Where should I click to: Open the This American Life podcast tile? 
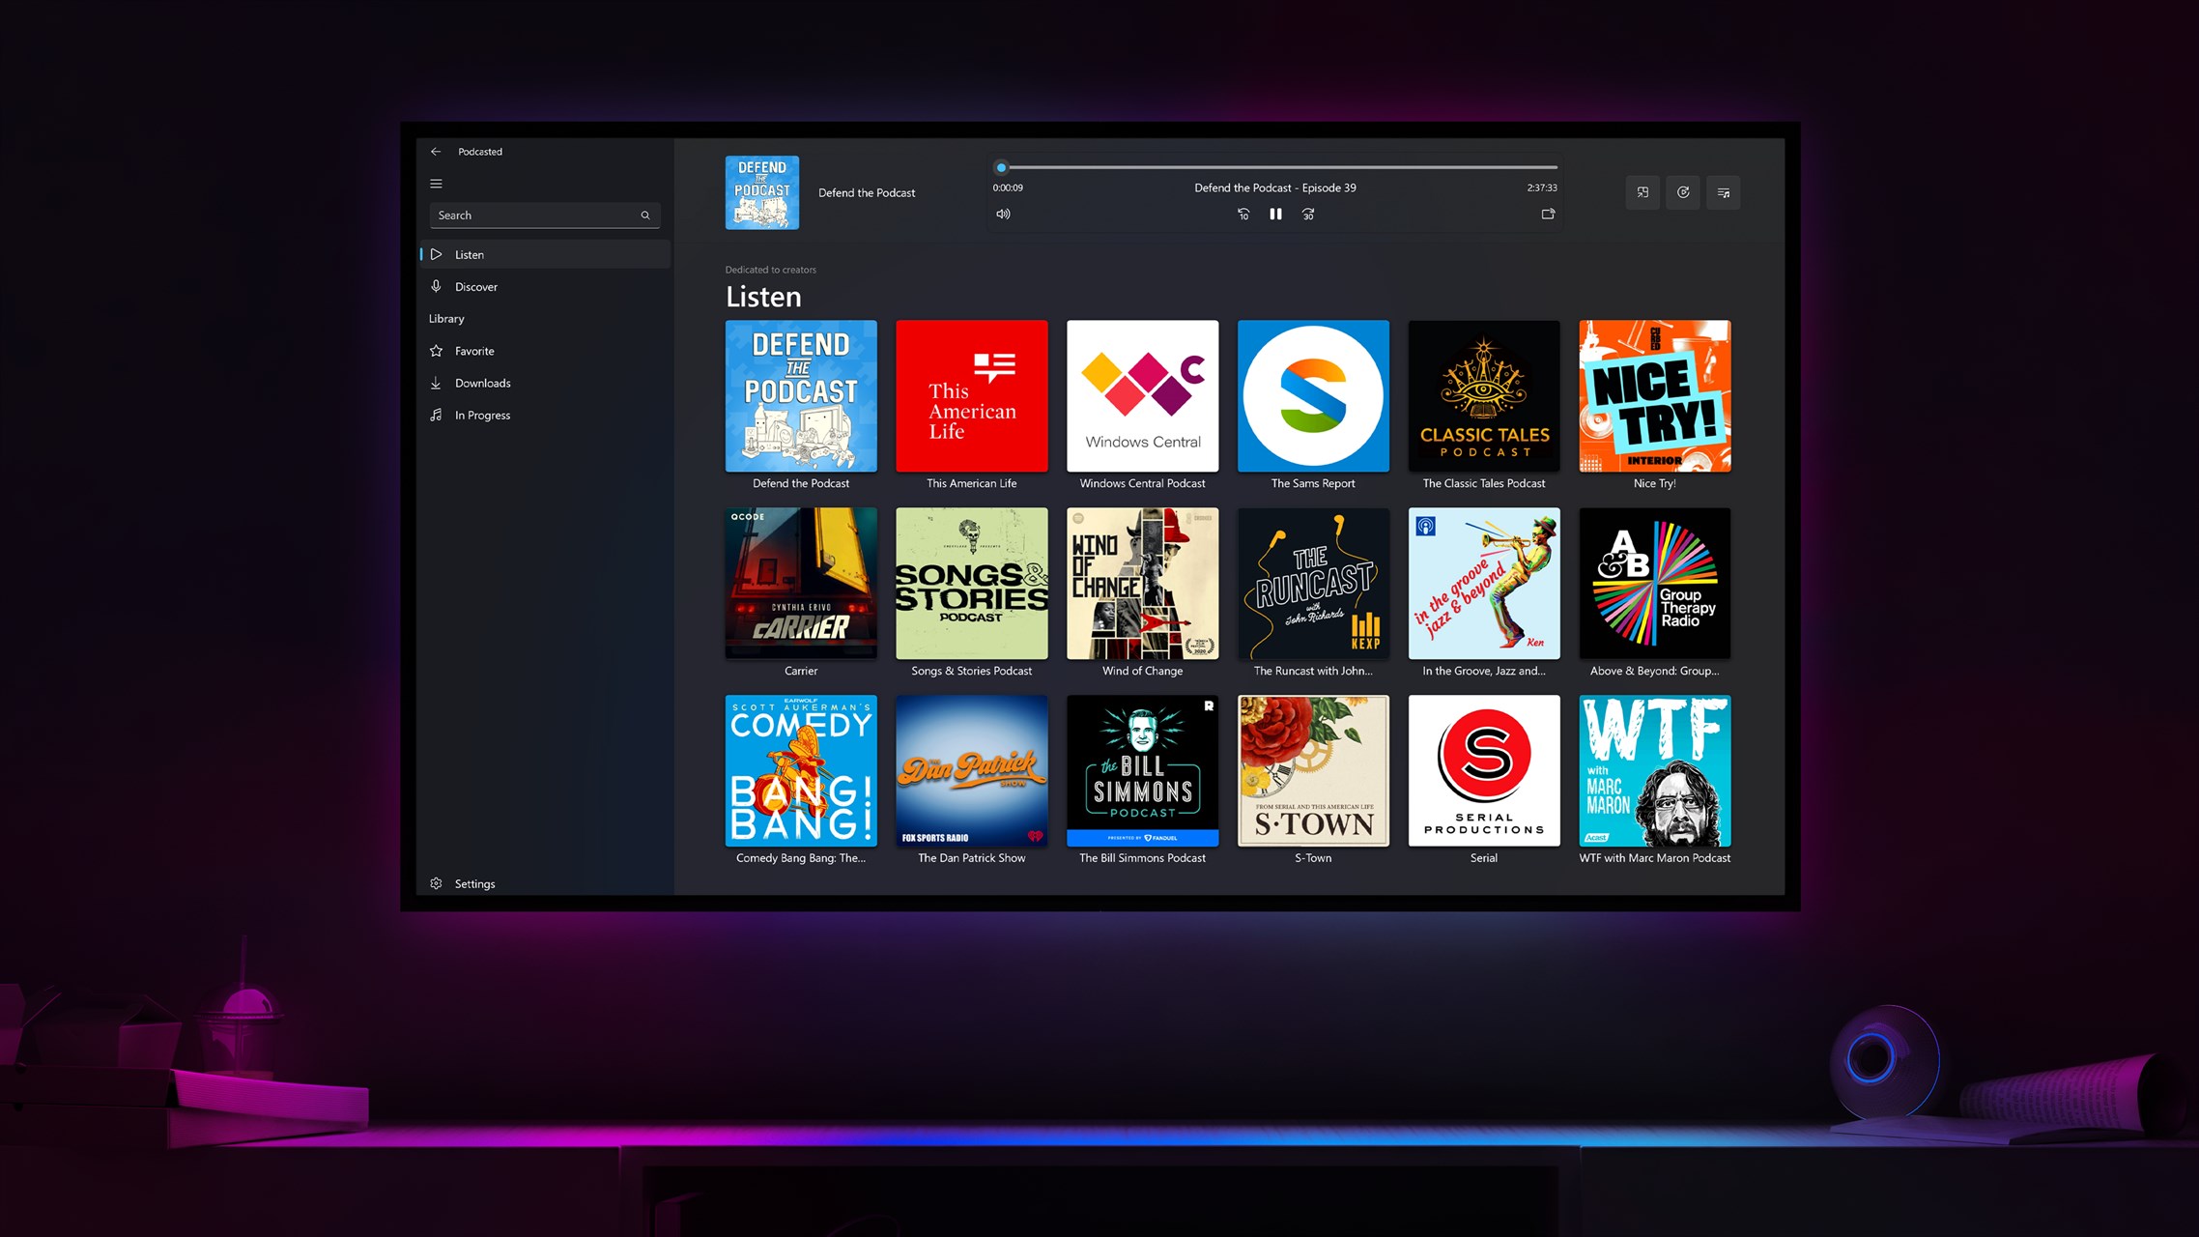(x=971, y=396)
